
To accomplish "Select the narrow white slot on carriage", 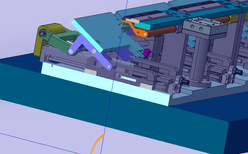I will [129, 79].
